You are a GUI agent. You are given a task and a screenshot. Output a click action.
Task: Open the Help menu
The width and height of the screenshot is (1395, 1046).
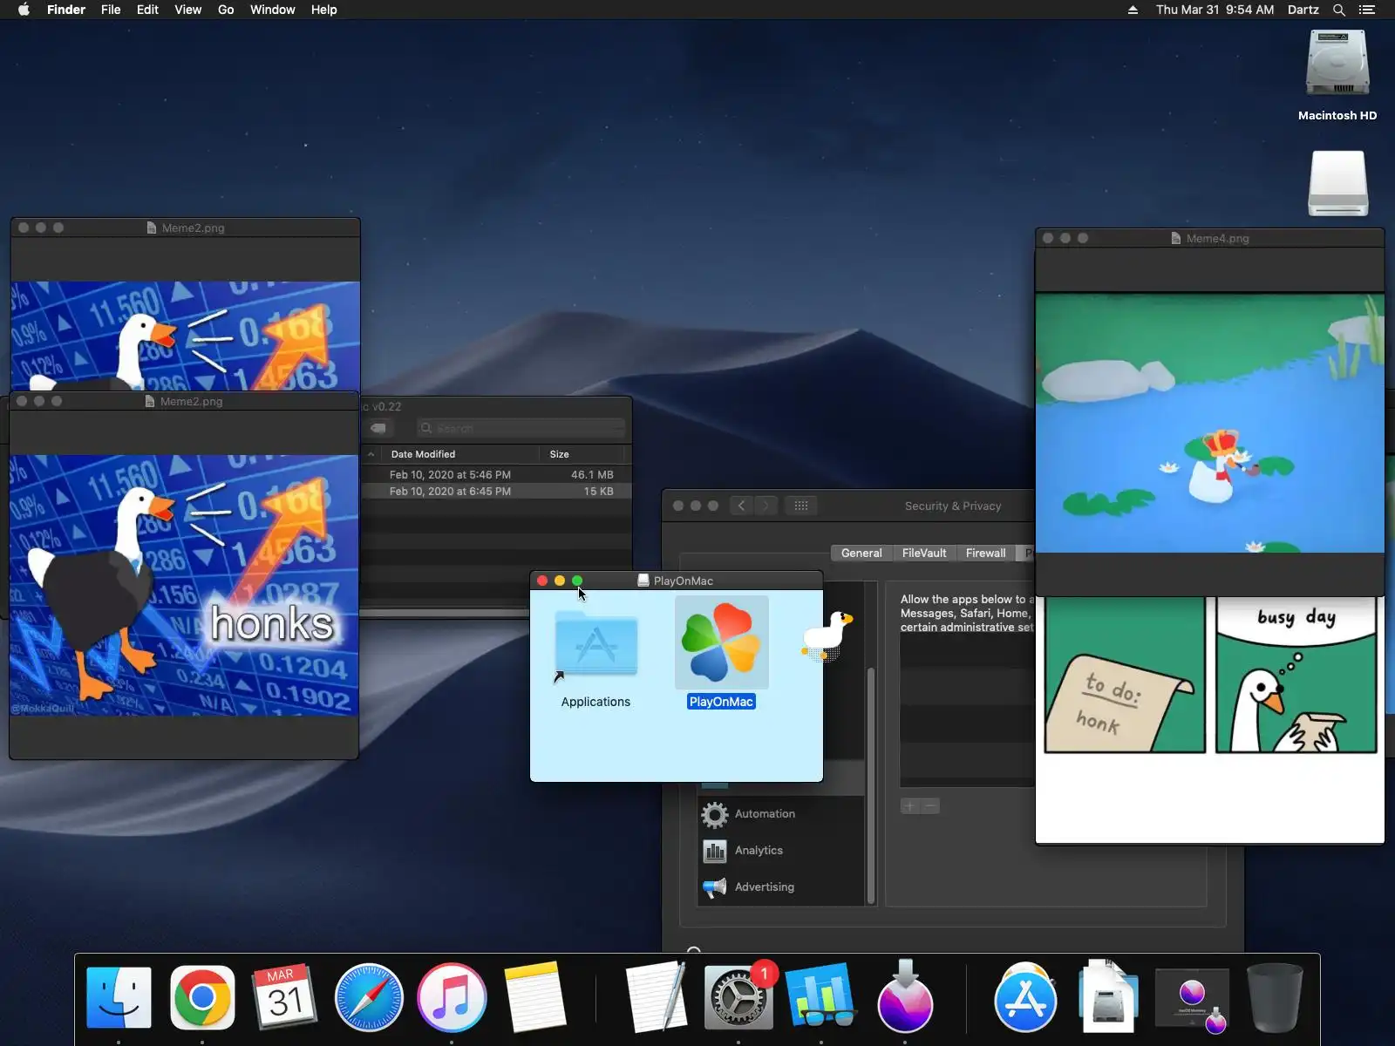324,10
